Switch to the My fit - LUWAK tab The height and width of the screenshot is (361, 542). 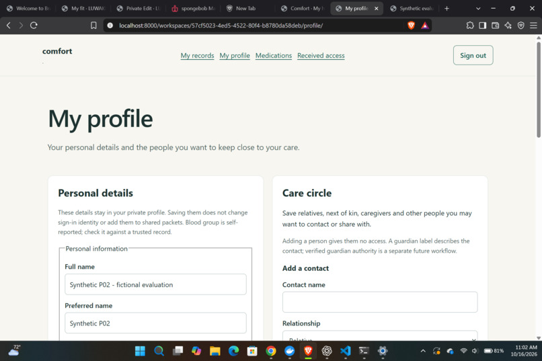pyautogui.click(x=83, y=8)
